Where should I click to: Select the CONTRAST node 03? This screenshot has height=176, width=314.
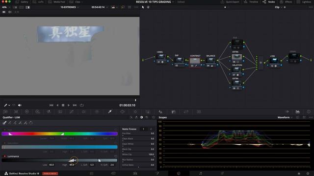pyautogui.click(x=195, y=62)
